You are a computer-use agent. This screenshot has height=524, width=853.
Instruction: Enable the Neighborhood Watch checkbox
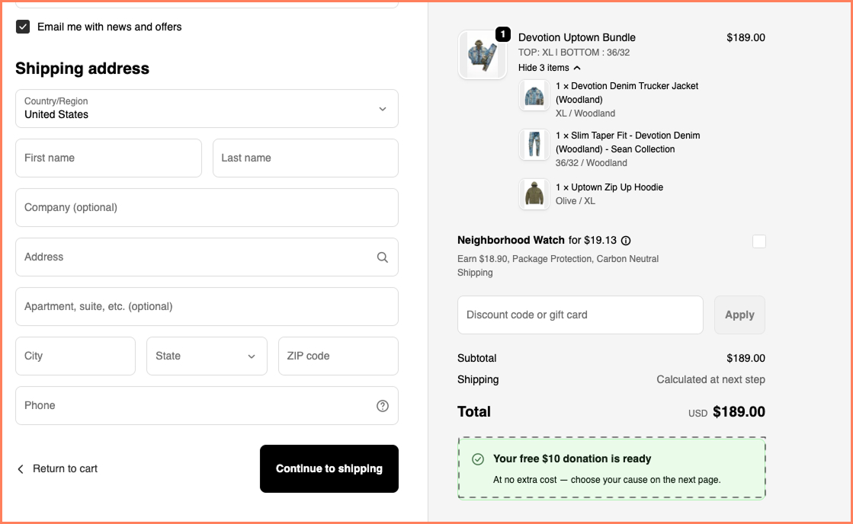758,241
